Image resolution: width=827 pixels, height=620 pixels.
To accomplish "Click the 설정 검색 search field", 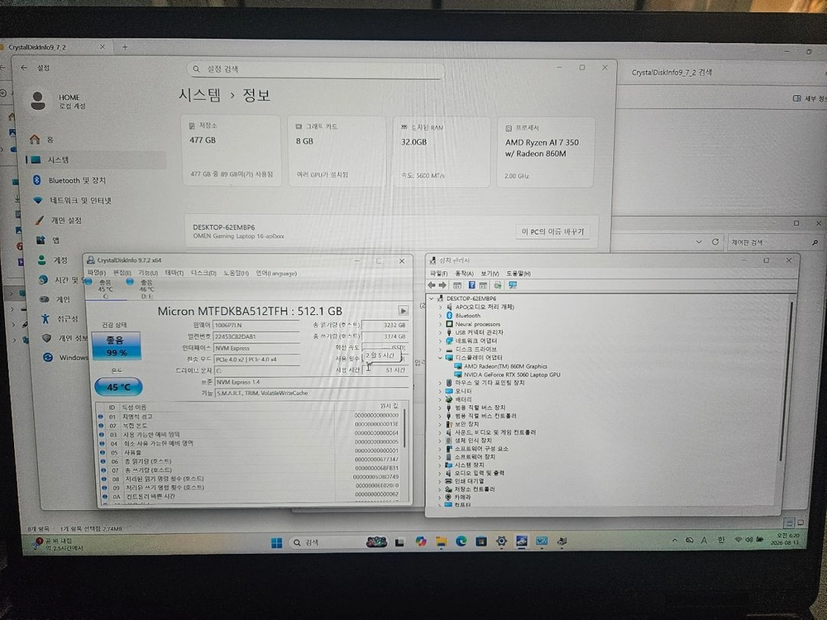I will 315,69.
